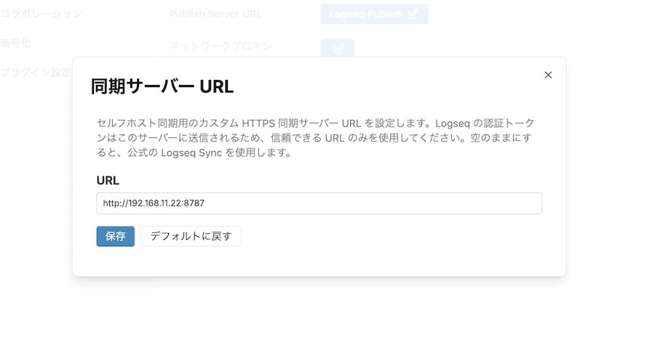Click the word HTTPS in the description
The image size is (655, 345).
coord(258,123)
